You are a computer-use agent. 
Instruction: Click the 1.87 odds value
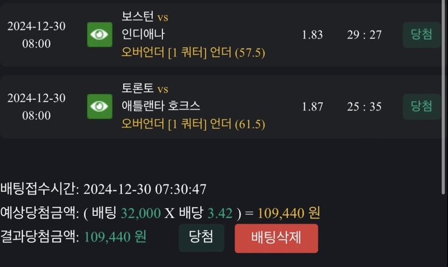[312, 106]
